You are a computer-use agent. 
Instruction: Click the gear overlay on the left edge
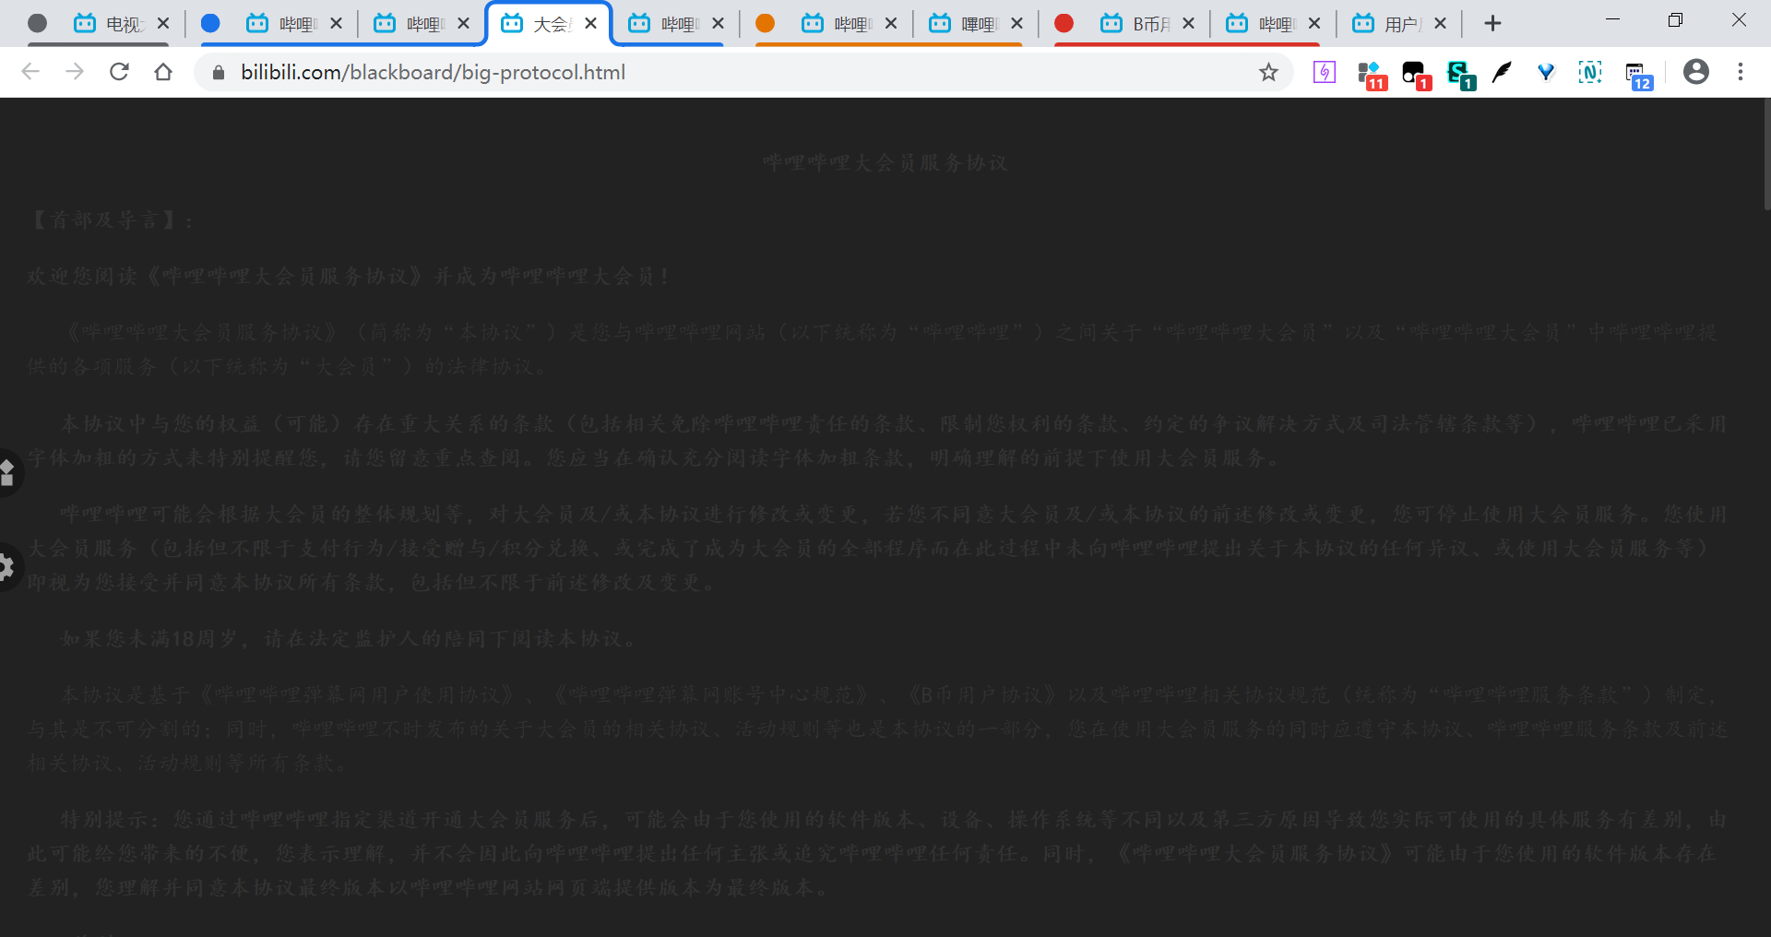(x=7, y=567)
